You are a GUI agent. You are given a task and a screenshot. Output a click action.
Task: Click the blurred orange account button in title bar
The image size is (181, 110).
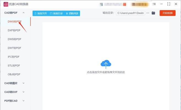point(140,4)
